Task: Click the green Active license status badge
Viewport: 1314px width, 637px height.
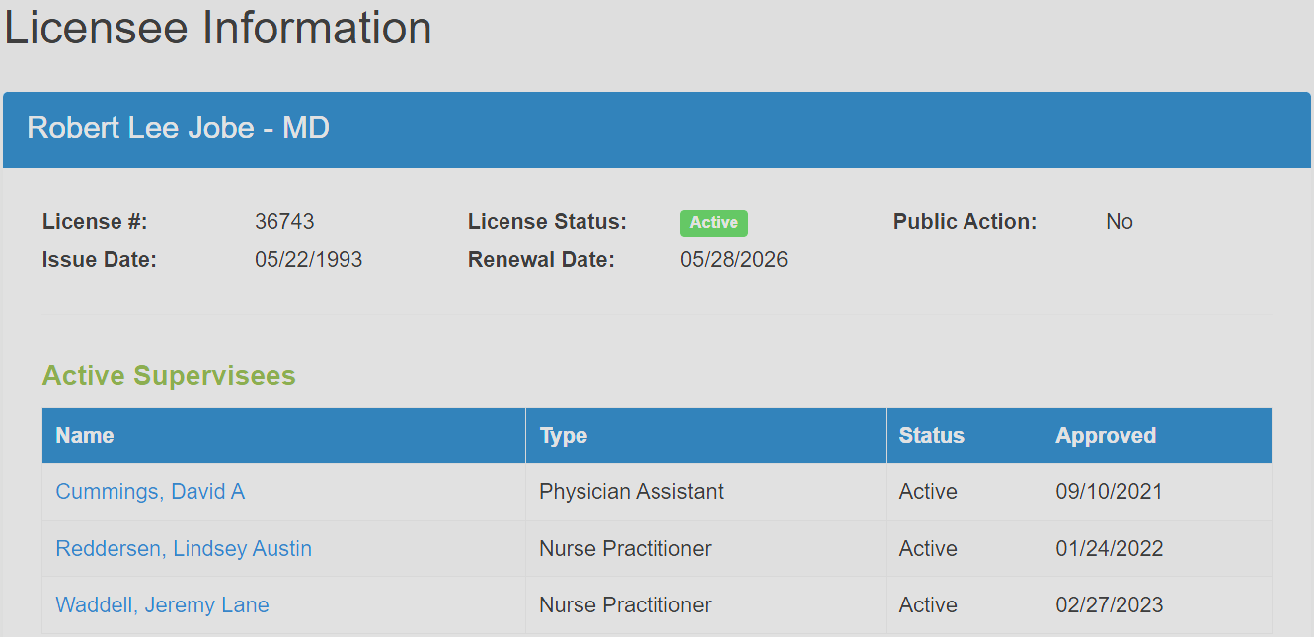Action: click(x=714, y=223)
